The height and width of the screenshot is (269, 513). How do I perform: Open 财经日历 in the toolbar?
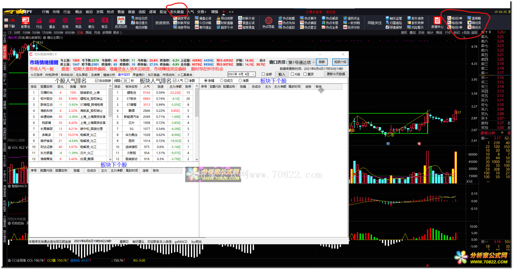(x=139, y=18)
